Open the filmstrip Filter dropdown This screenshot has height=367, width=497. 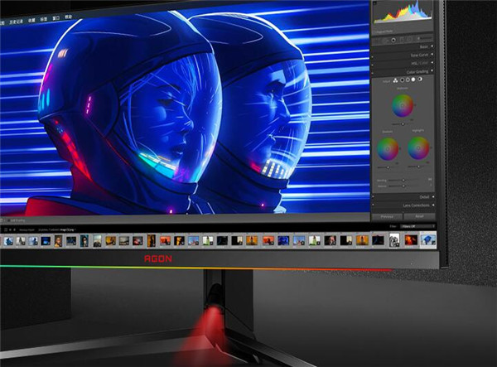[417, 226]
